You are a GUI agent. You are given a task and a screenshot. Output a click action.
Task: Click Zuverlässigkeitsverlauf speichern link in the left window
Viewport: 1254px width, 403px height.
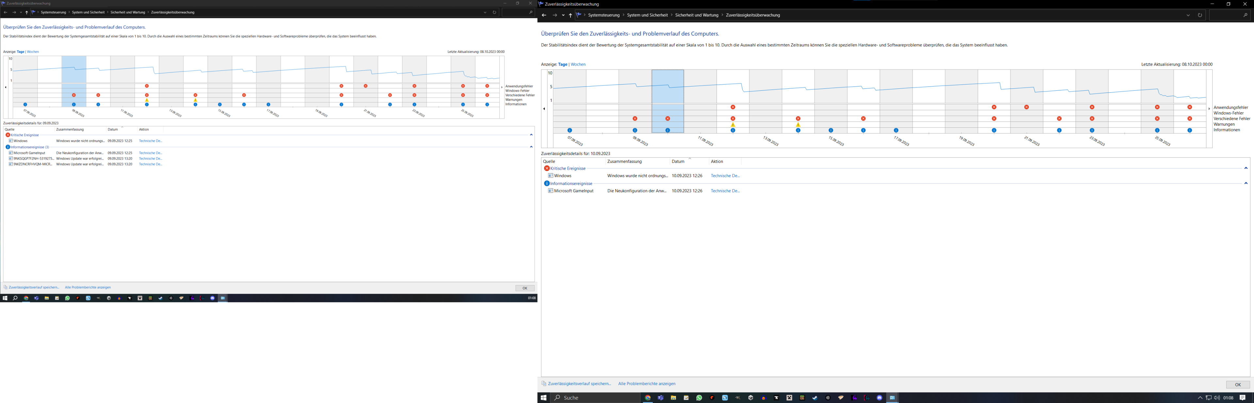click(34, 287)
